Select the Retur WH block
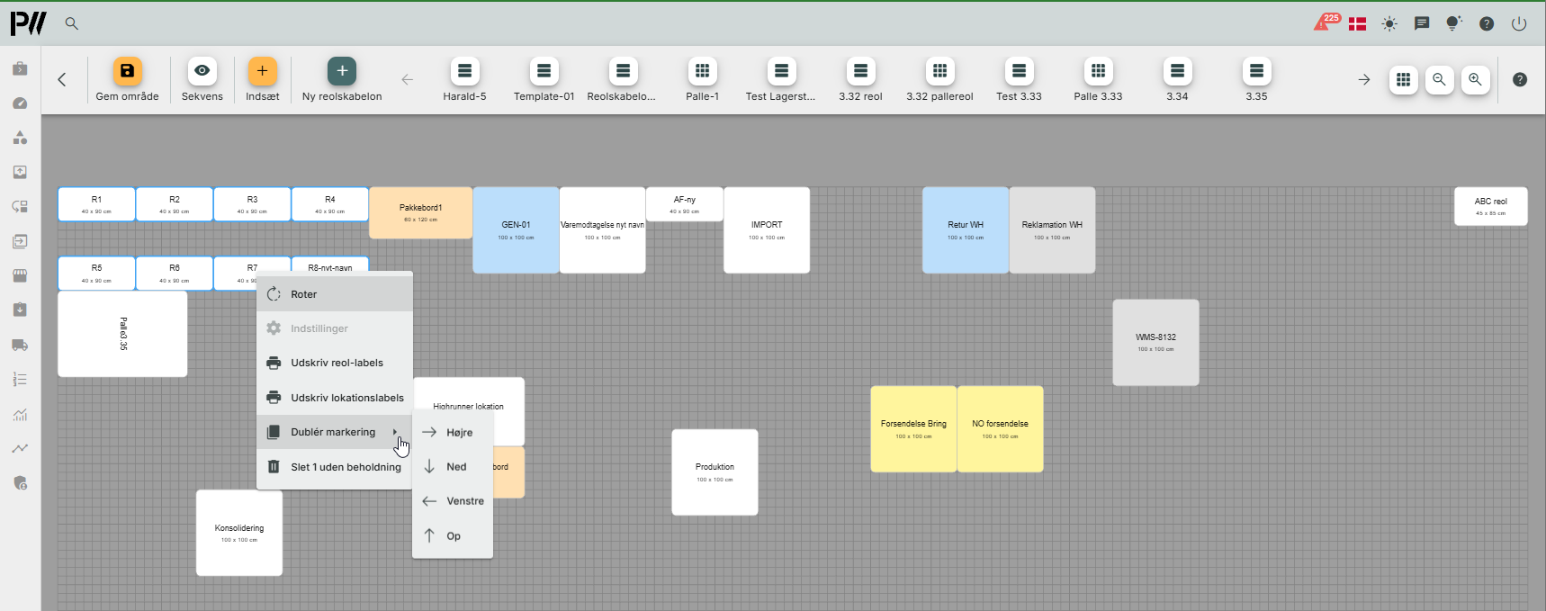This screenshot has width=1546, height=611. tap(966, 230)
